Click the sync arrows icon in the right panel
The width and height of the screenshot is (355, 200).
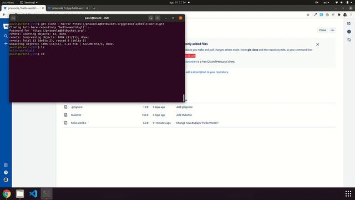[349, 40]
